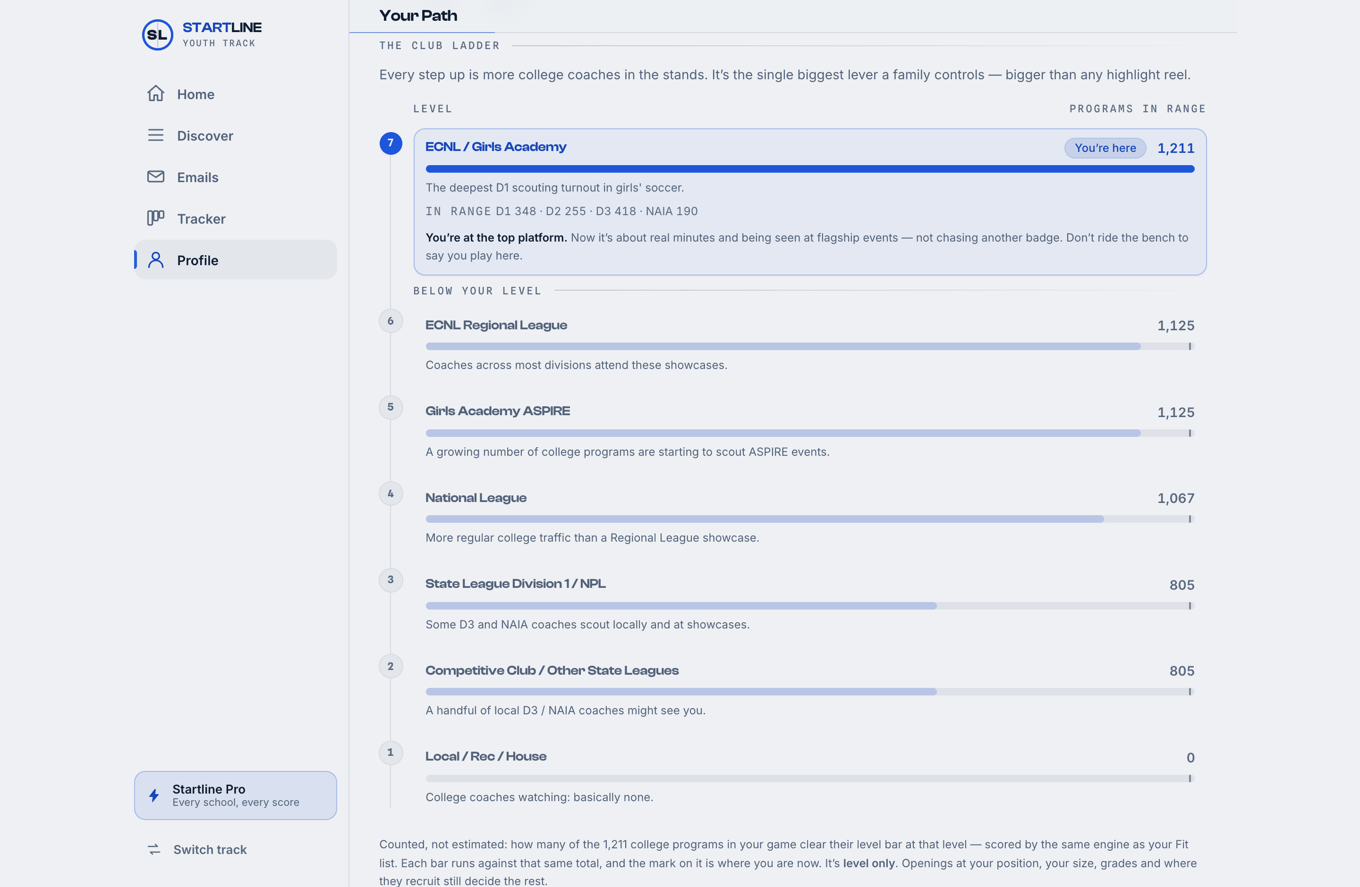Select step 1 circle for Local / Rec / House
Viewport: 1360px width, 887px height.
(x=391, y=752)
